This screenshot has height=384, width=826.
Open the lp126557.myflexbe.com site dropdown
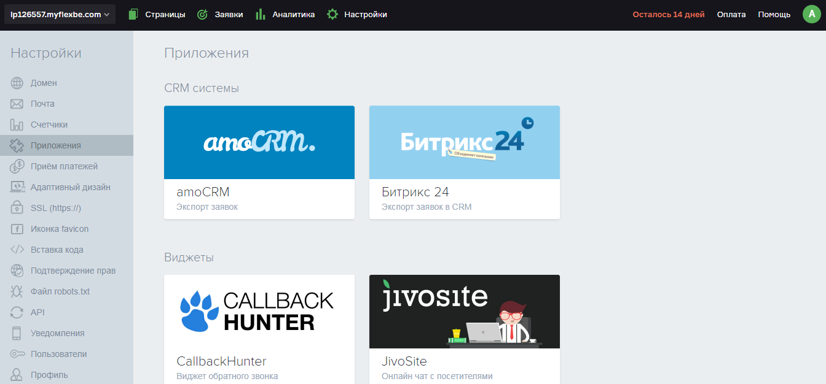click(60, 14)
